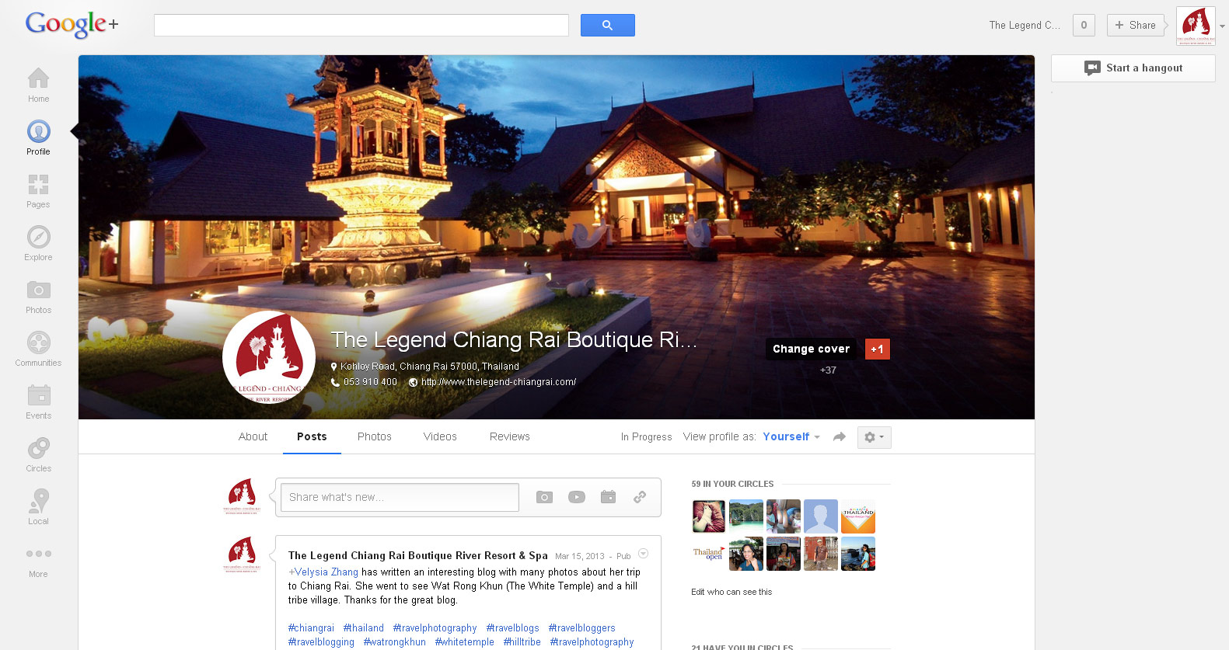Switch to the About tab

[253, 436]
